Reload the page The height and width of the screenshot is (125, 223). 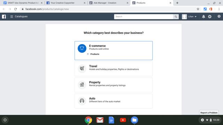(x=15, y=9)
